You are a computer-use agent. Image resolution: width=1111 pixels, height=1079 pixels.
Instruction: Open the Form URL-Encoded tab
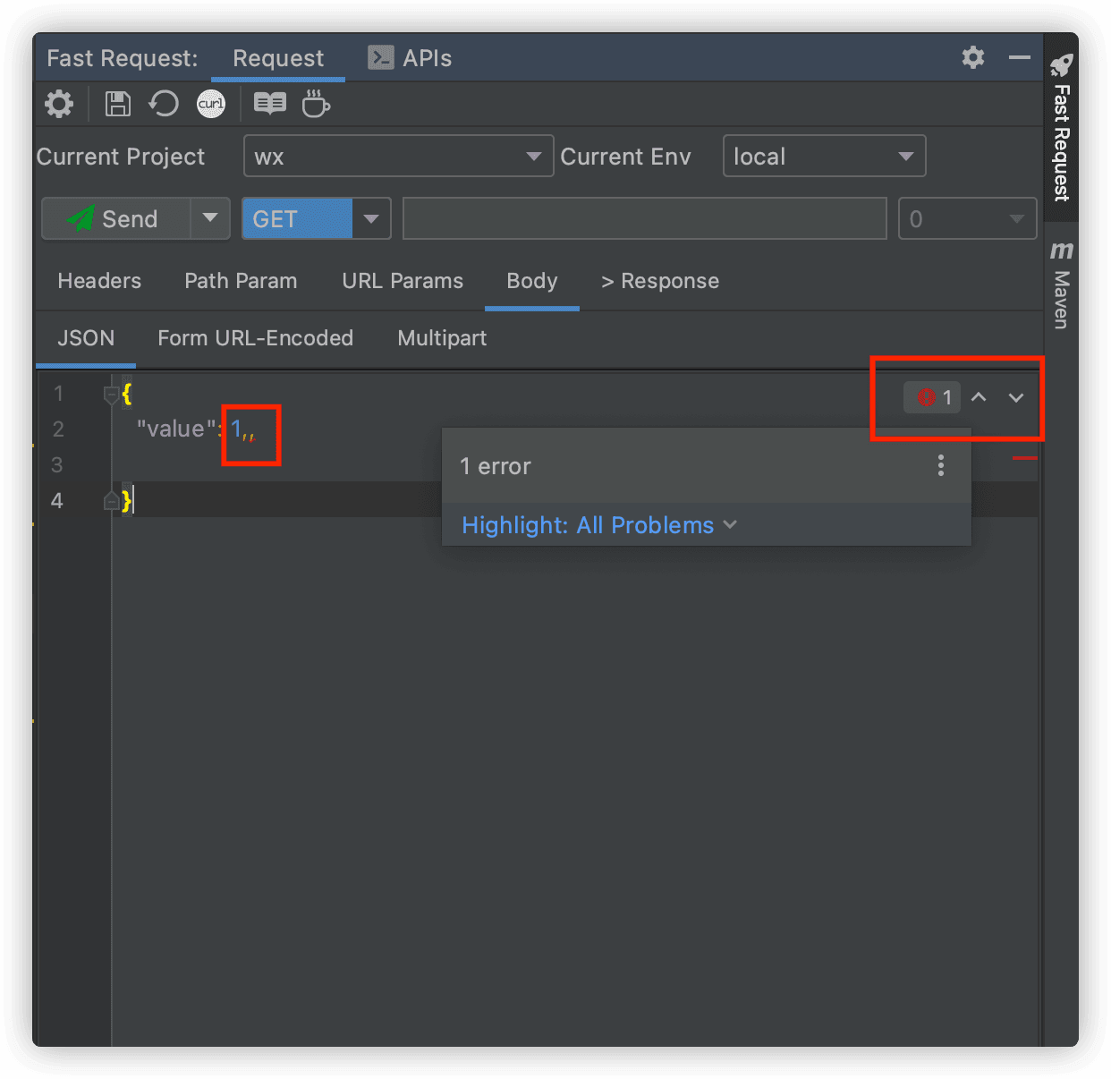[255, 338]
